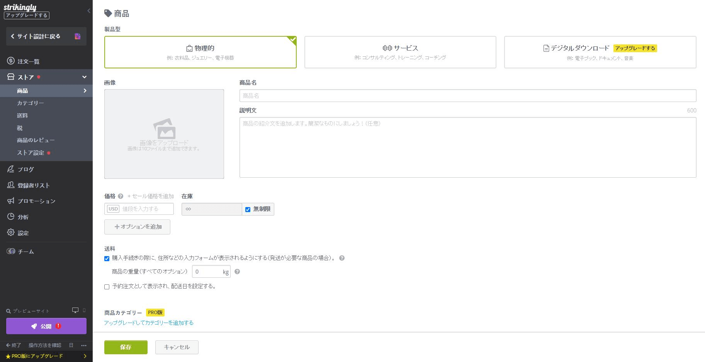The height and width of the screenshot is (362, 705).
Task: Expand the PRO版にアップグレード banner arrow
Action: (x=85, y=356)
